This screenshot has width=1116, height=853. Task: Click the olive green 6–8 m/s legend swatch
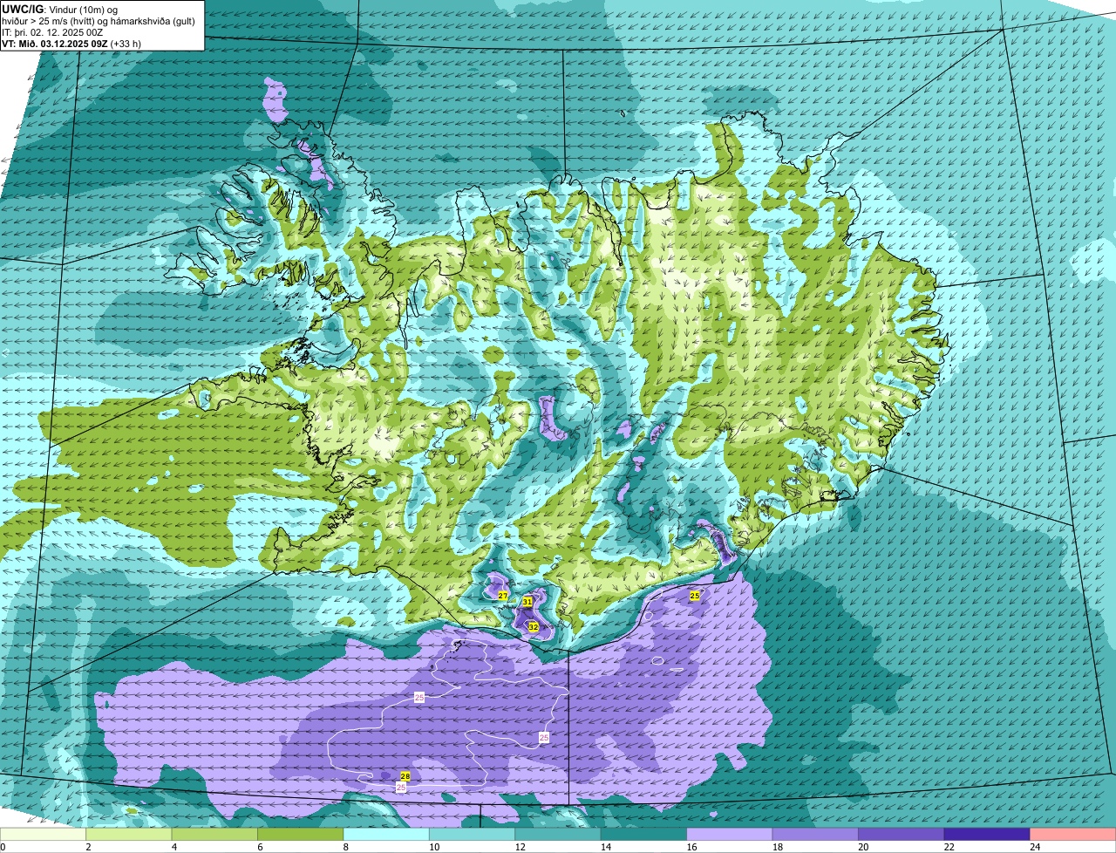[301, 834]
